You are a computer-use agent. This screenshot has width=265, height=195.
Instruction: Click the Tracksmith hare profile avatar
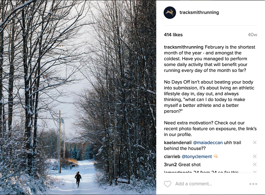click(170, 13)
